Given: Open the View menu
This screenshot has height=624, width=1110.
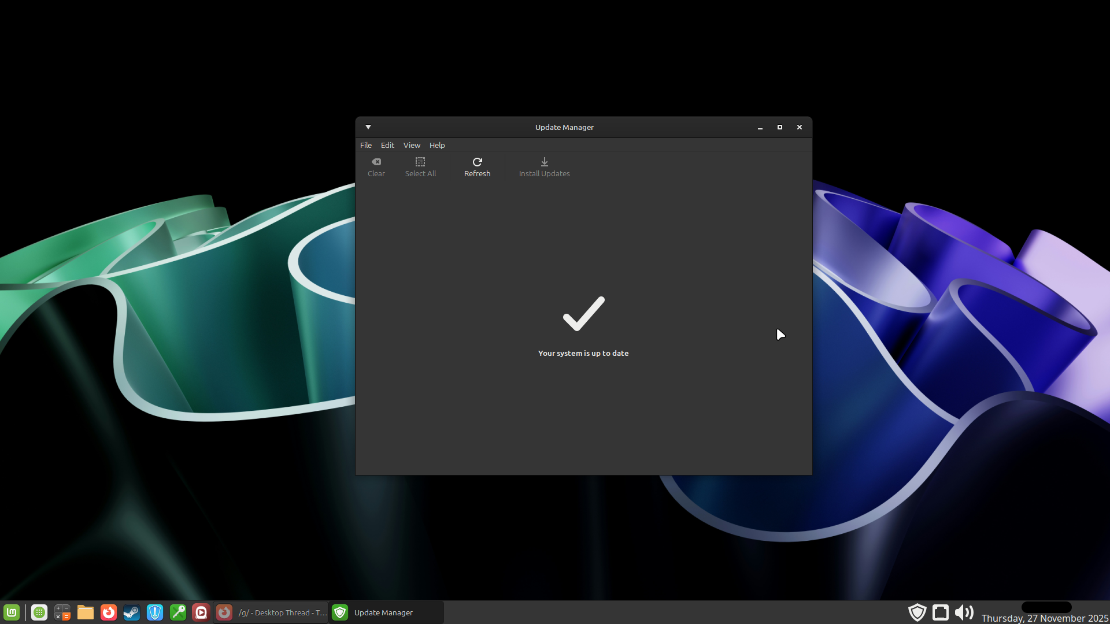Looking at the screenshot, I should point(412,145).
